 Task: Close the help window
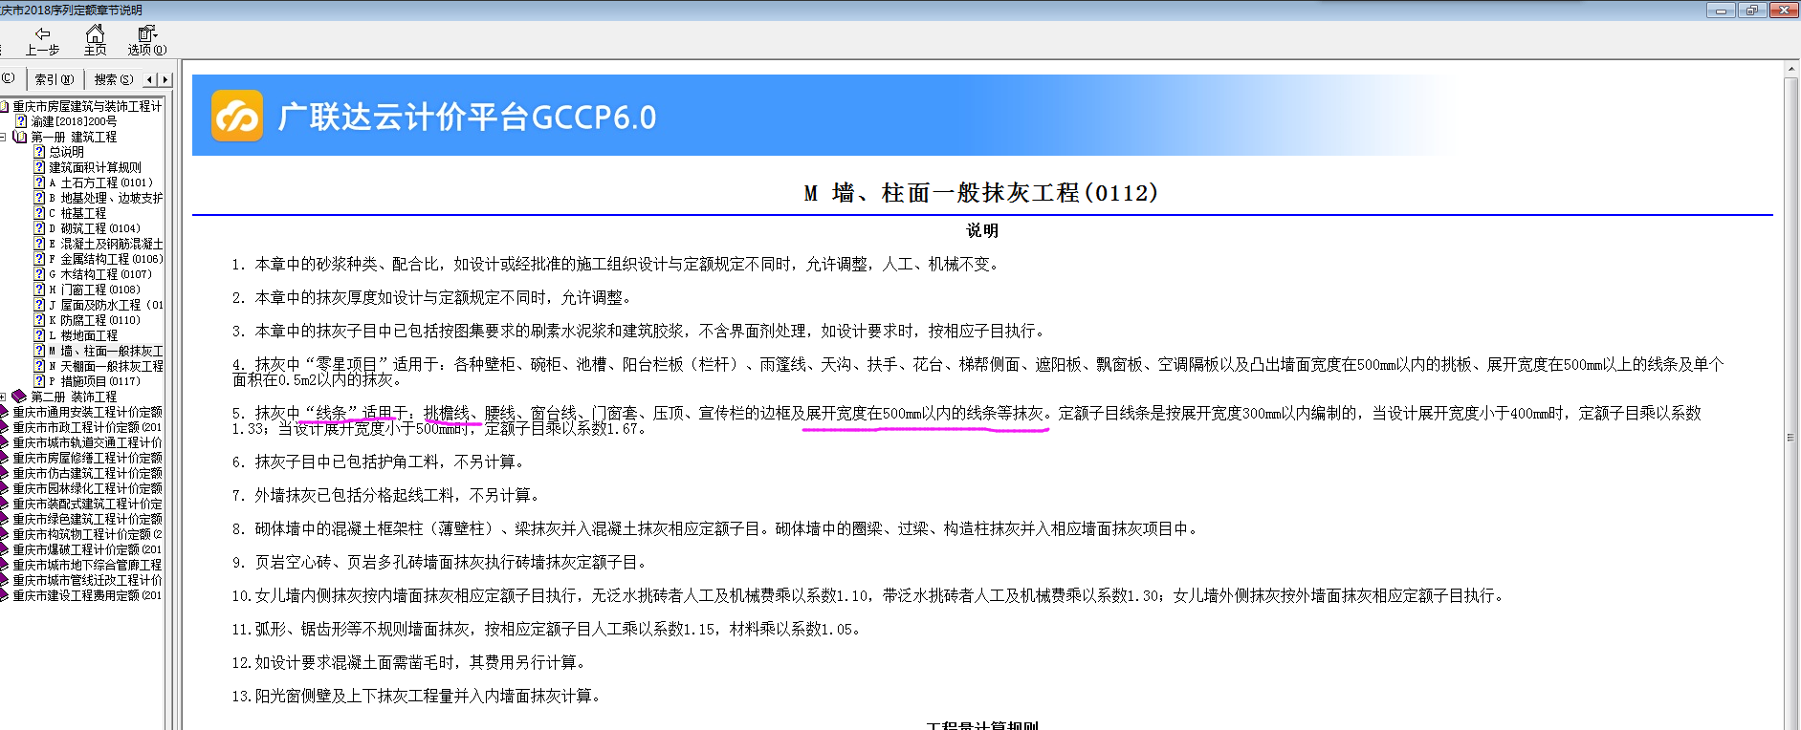[x=1784, y=10]
